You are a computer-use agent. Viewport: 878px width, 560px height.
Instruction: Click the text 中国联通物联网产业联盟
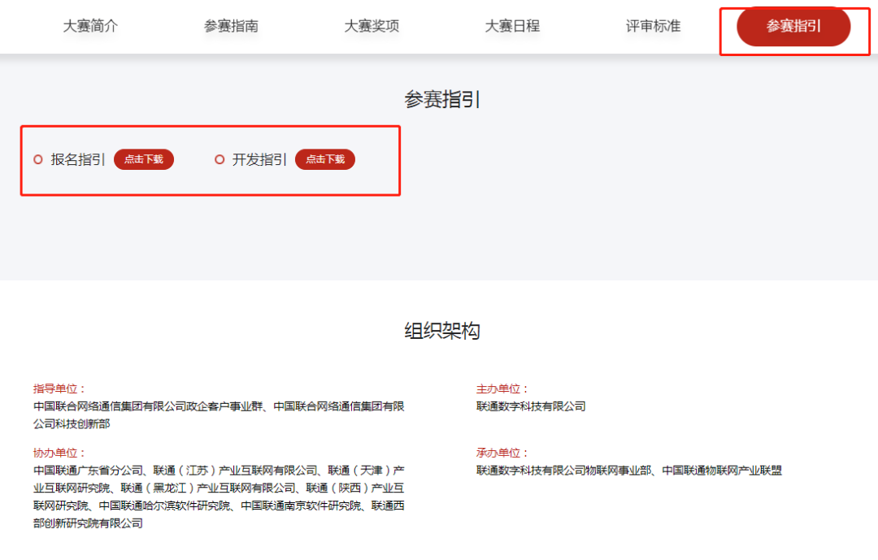coord(722,471)
